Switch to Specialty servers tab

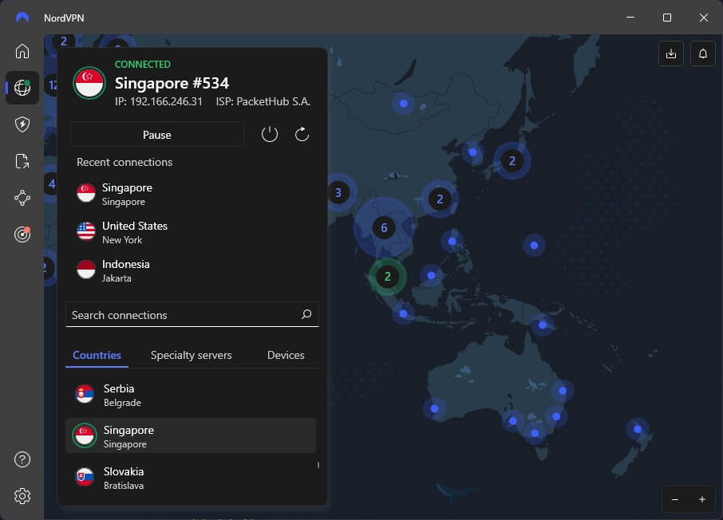(192, 355)
